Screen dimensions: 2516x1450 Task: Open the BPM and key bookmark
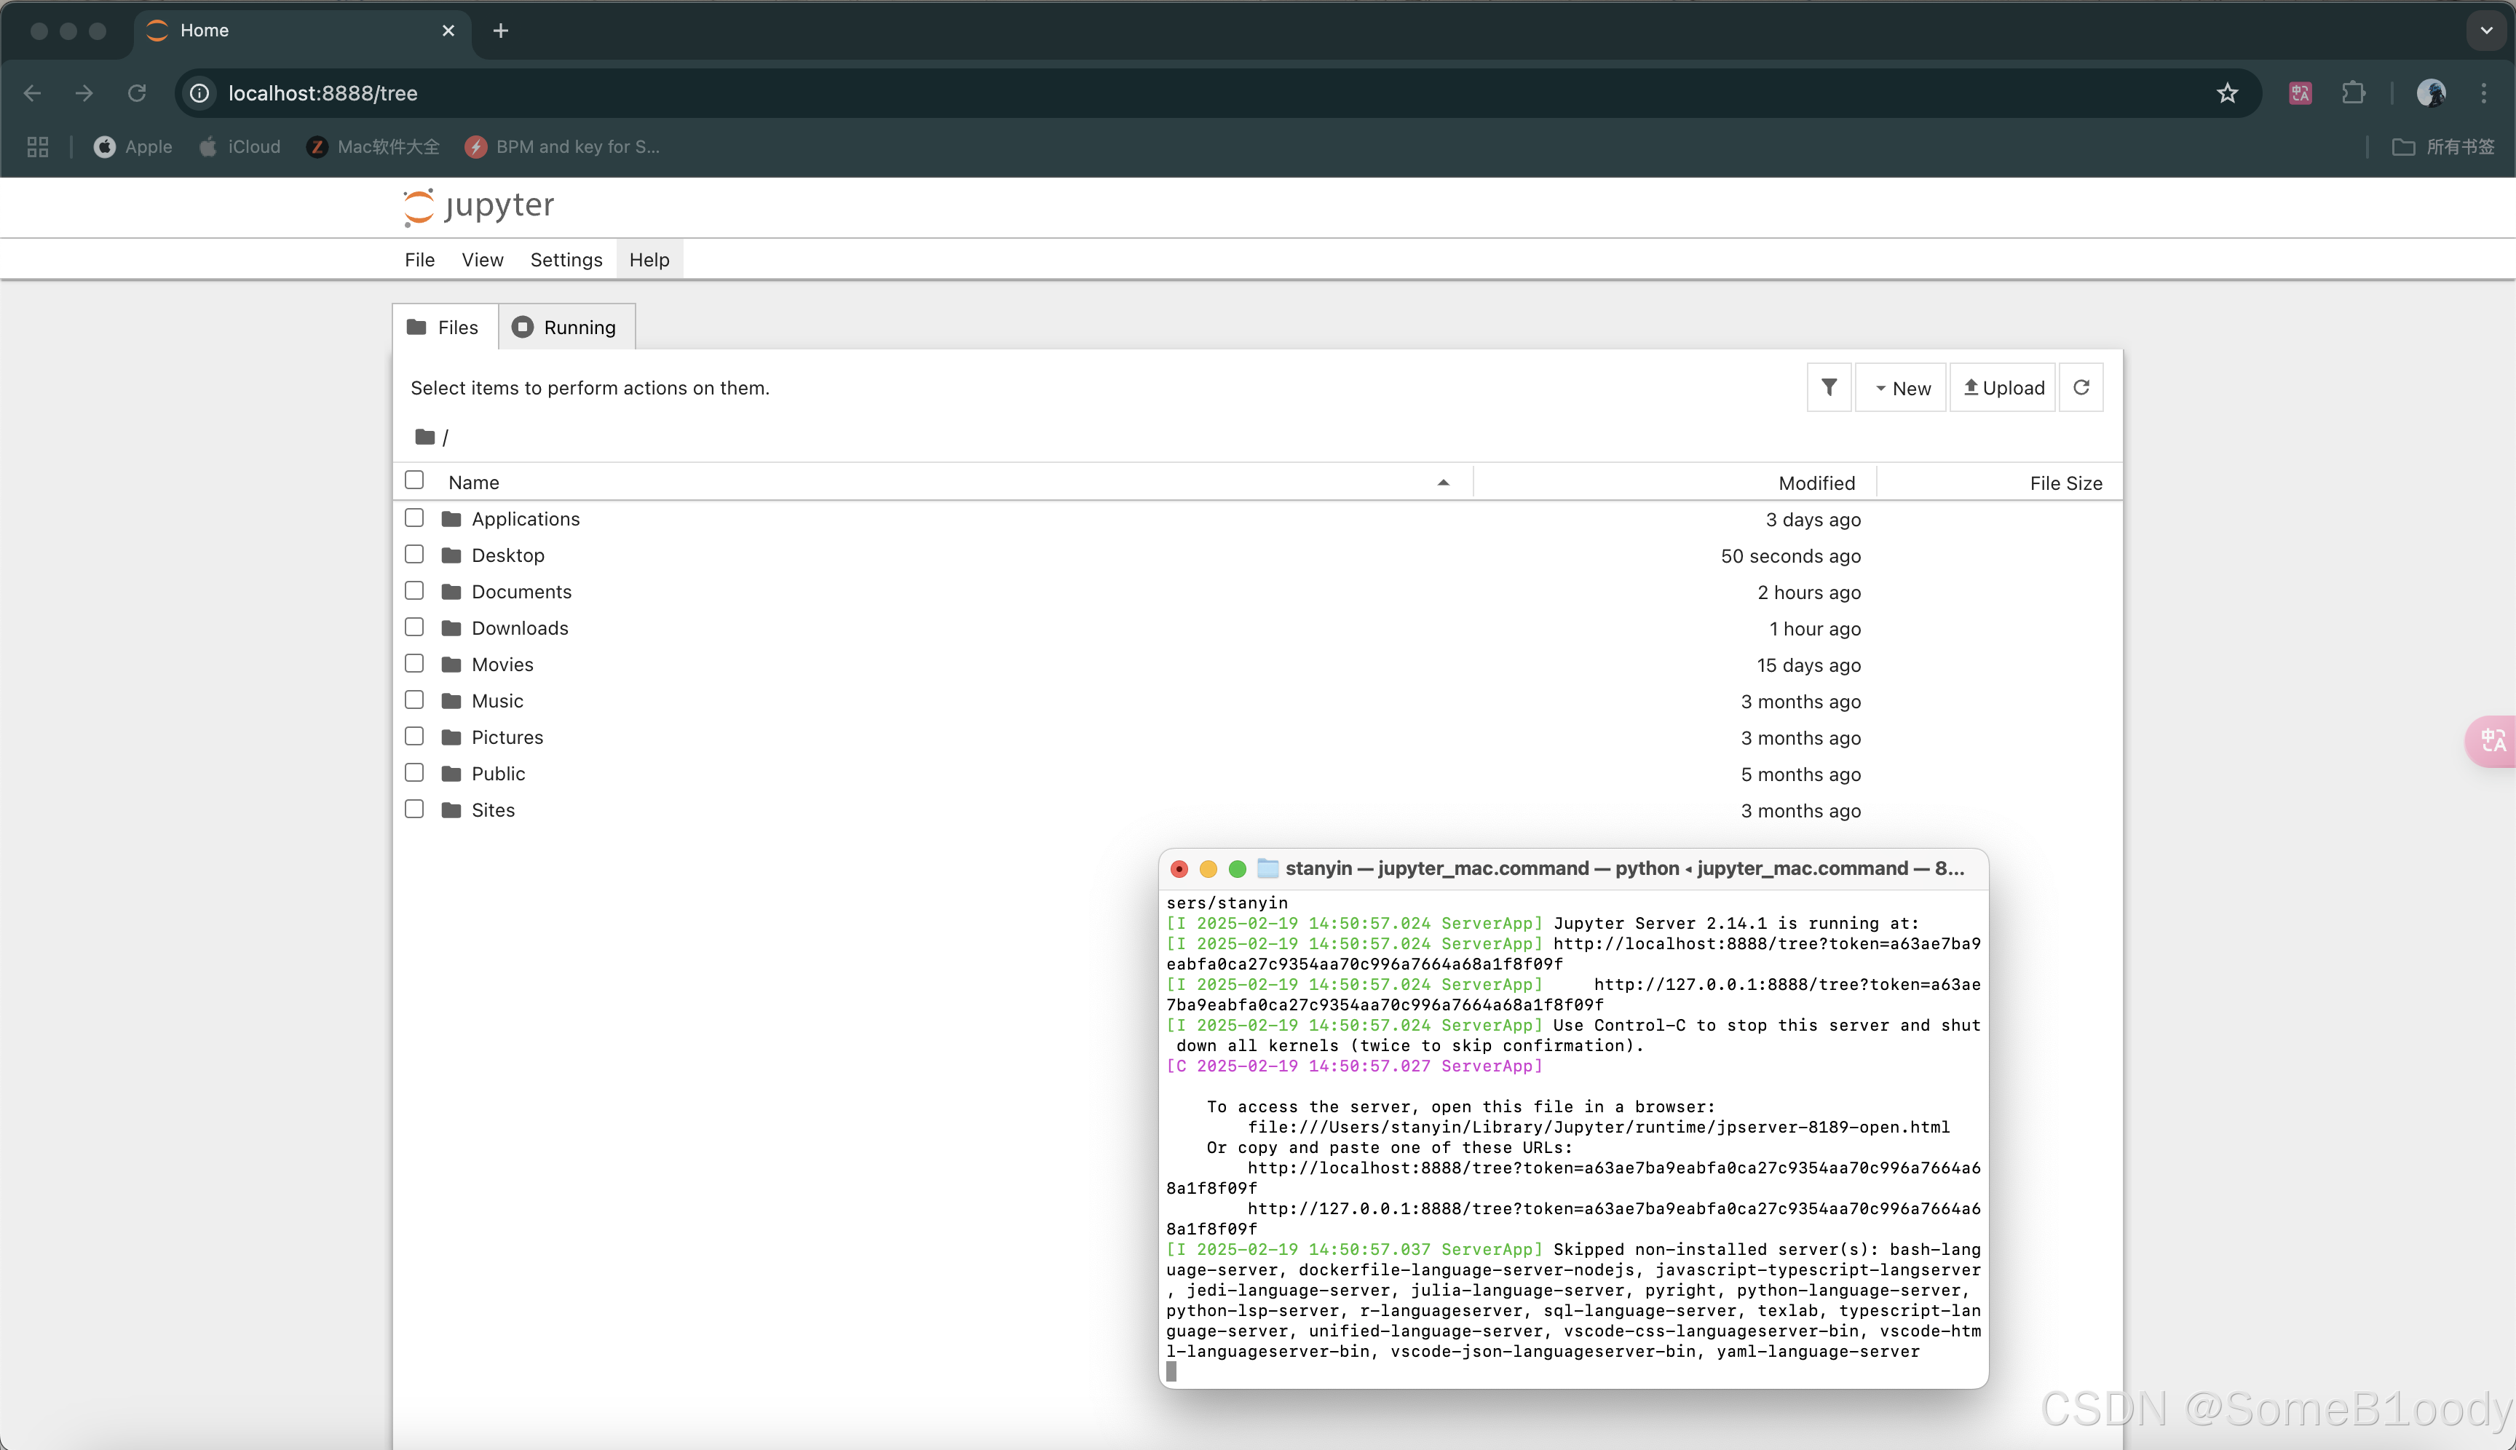tap(562, 146)
